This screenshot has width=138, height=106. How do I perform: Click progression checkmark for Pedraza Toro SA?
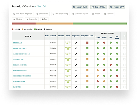[x=76, y=82]
